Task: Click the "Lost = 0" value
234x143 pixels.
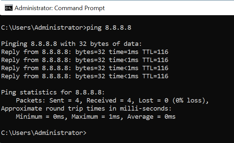Action: [x=153, y=101]
